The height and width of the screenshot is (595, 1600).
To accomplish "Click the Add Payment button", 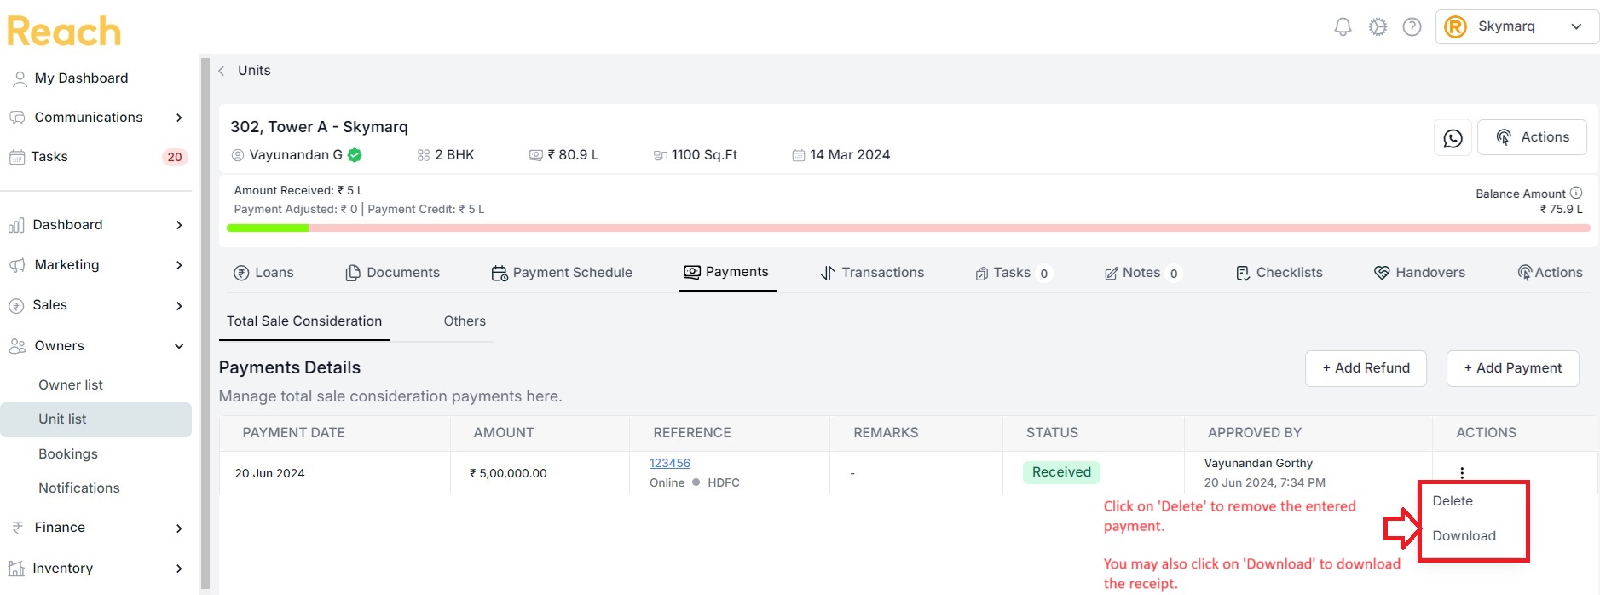I will coord(1513,368).
